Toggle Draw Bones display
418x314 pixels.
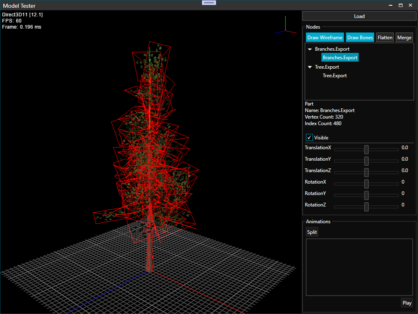[360, 38]
